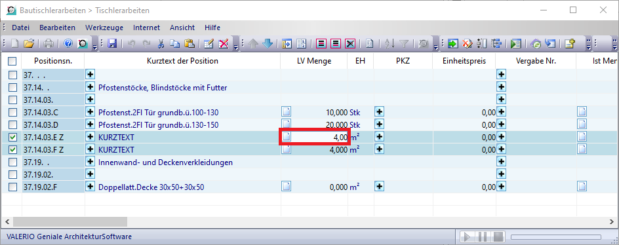Click the Vergabe Nr. column header
The width and height of the screenshot is (619, 245).
[x=536, y=61]
